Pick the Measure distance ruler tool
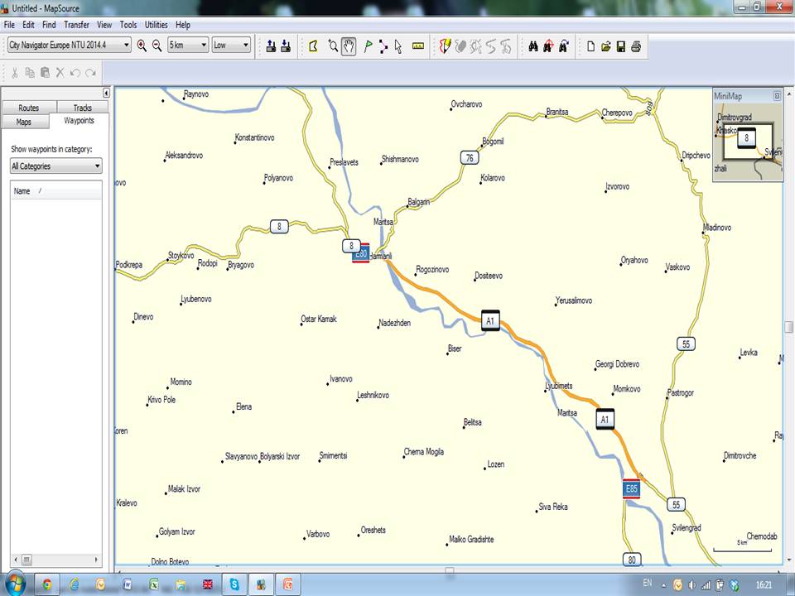 point(418,46)
